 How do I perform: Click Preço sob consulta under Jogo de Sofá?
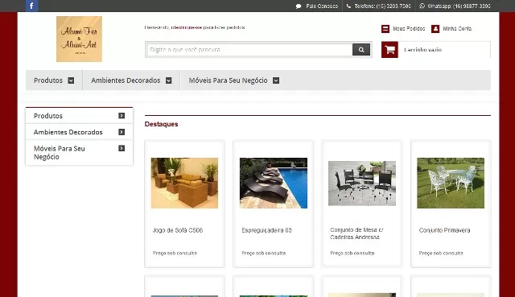[175, 254]
